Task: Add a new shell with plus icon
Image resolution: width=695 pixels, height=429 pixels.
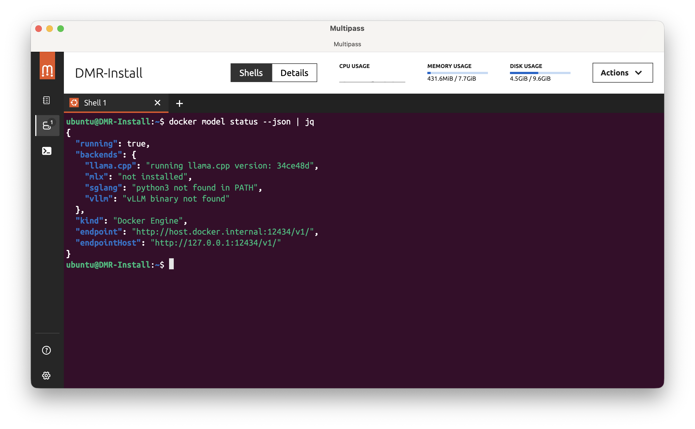Action: coord(179,103)
